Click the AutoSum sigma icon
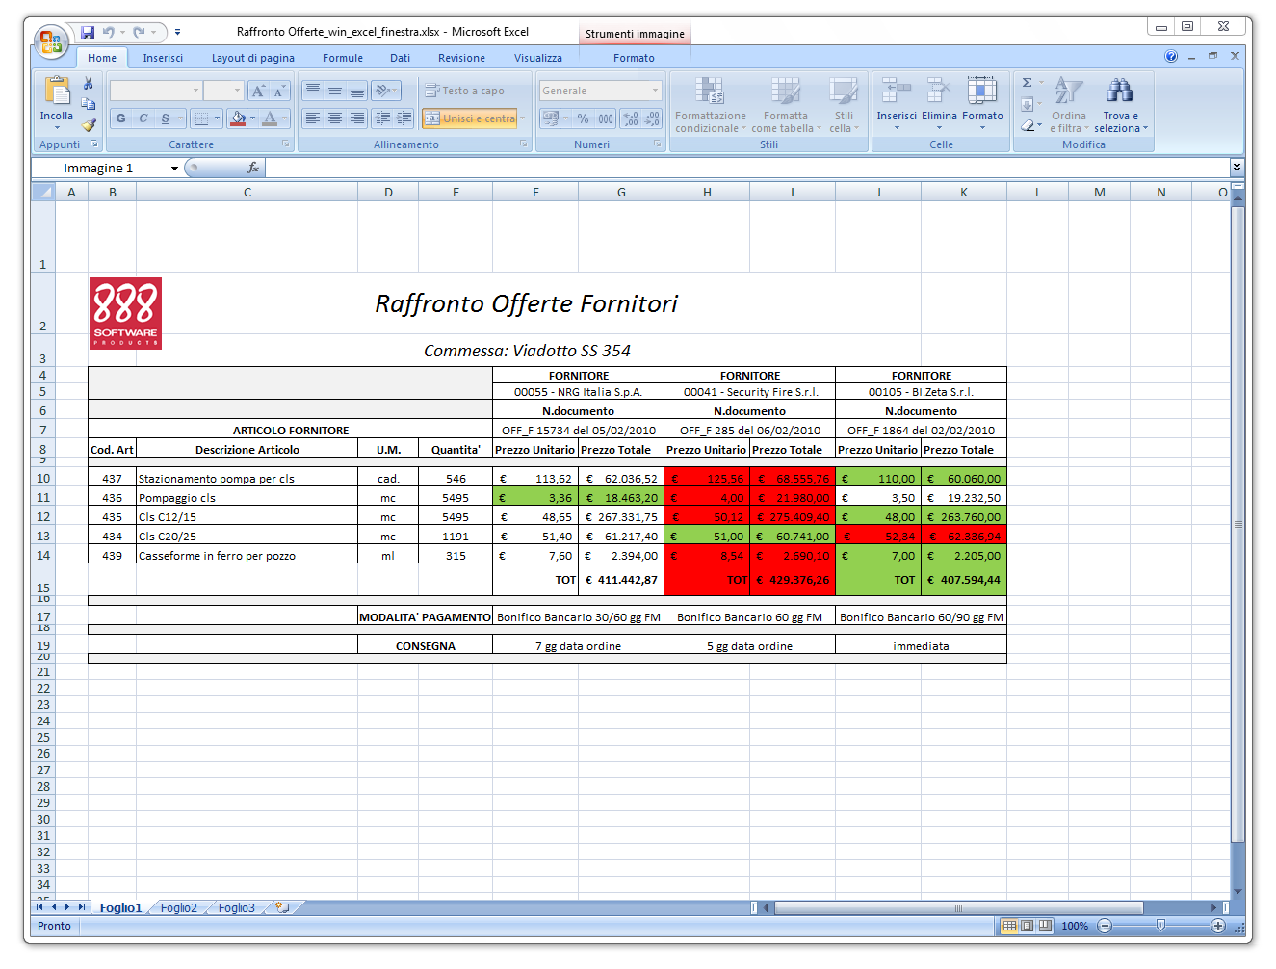 pos(1028,83)
